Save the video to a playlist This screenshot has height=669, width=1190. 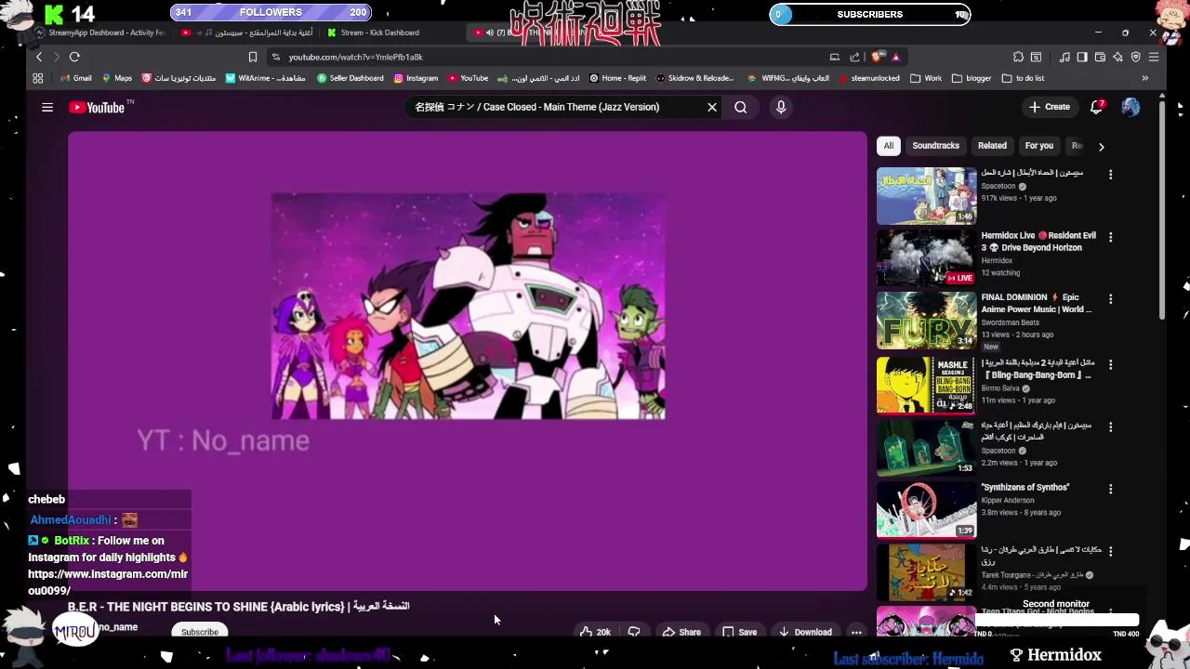click(x=740, y=632)
